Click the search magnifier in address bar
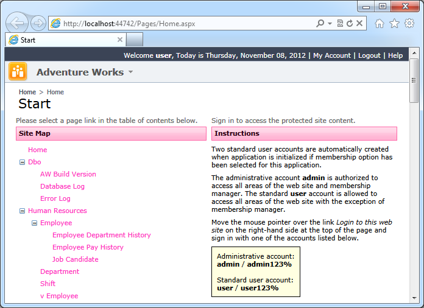This screenshot has width=424, height=308. (x=320, y=24)
